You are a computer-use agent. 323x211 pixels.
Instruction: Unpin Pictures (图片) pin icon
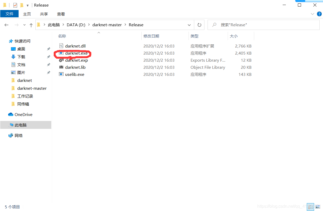coord(48,72)
